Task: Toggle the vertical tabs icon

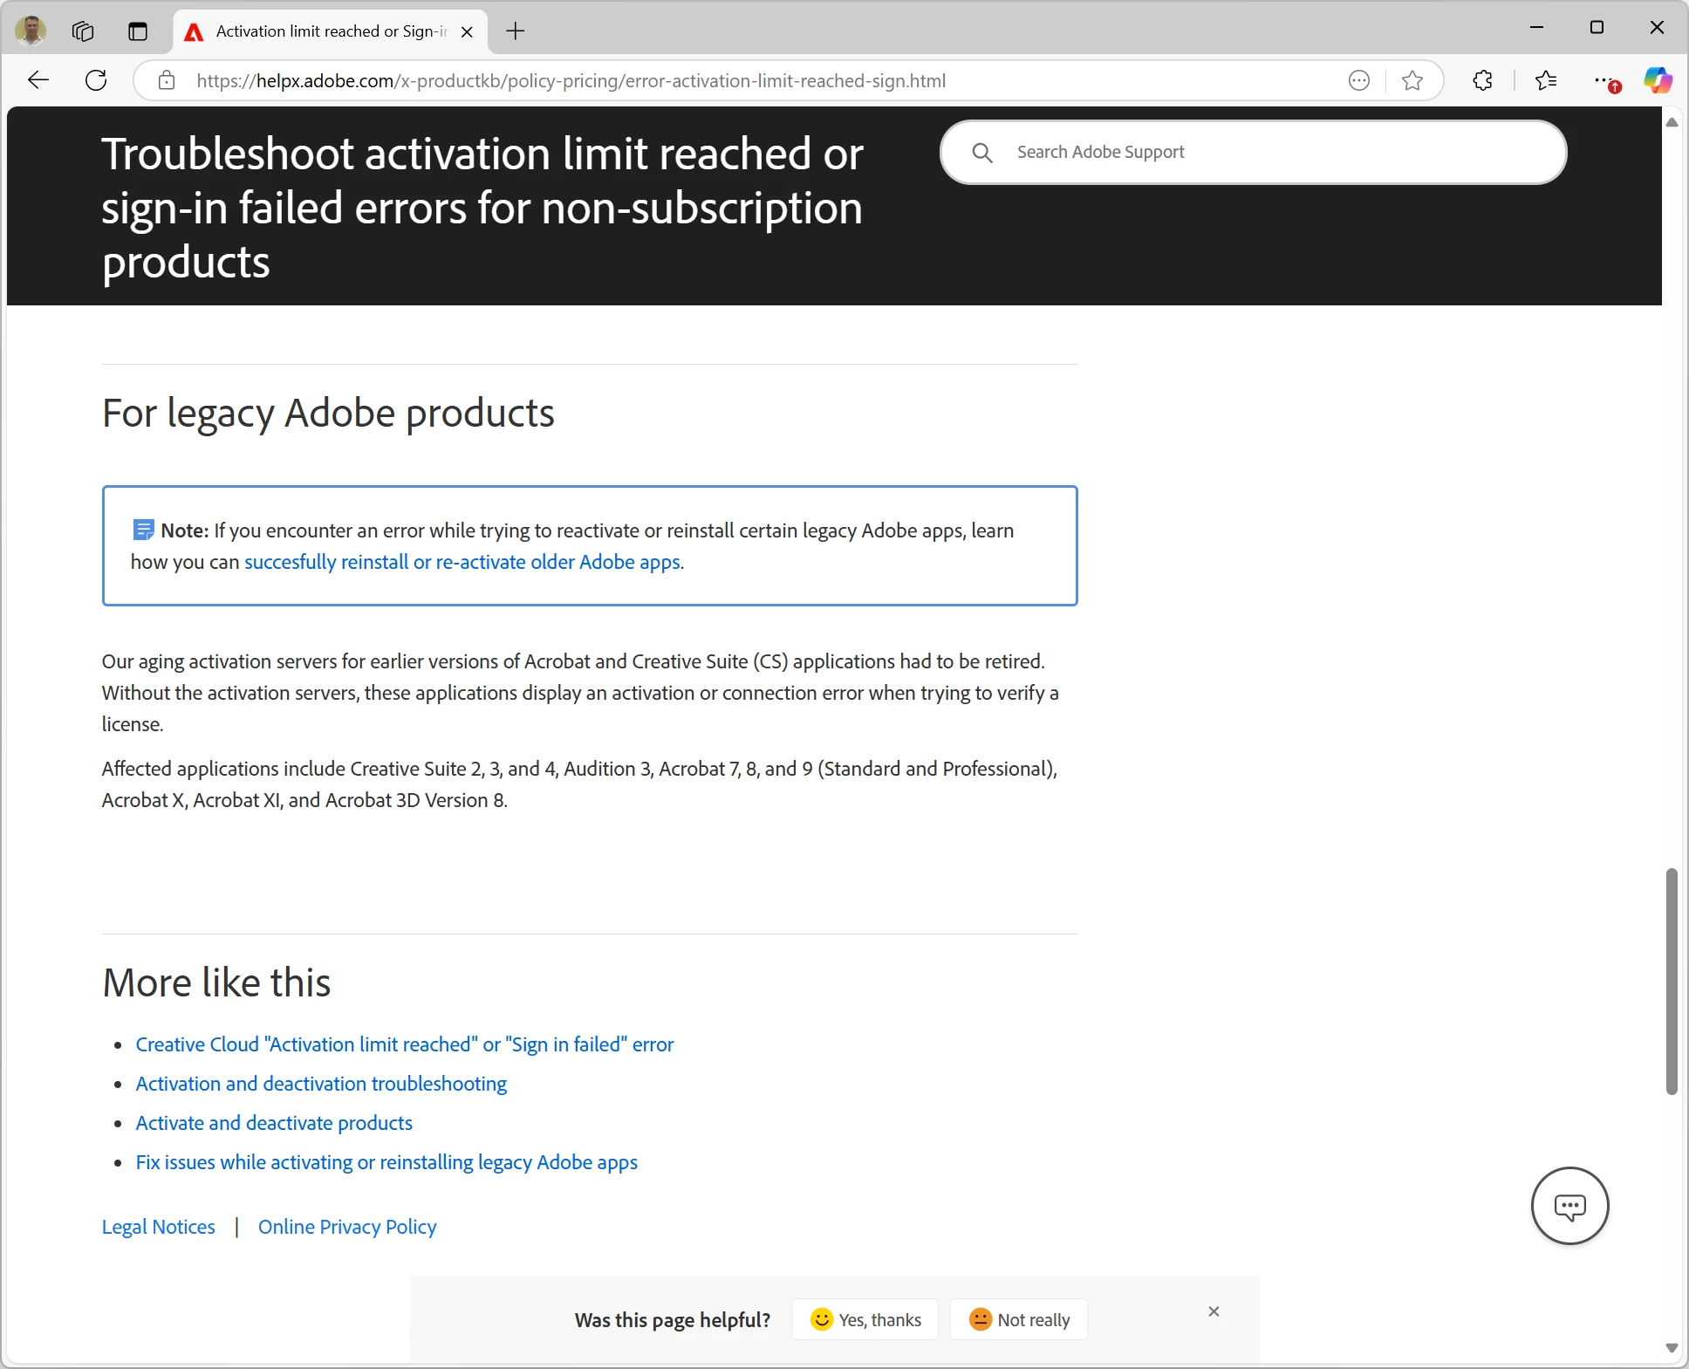Action: point(138,31)
